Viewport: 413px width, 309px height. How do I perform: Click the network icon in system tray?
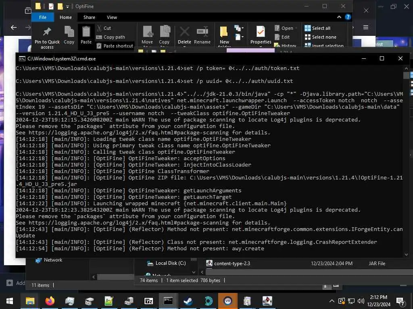351,301
